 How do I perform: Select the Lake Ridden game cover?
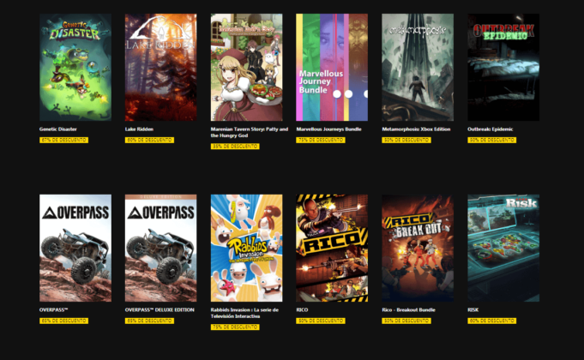click(161, 68)
